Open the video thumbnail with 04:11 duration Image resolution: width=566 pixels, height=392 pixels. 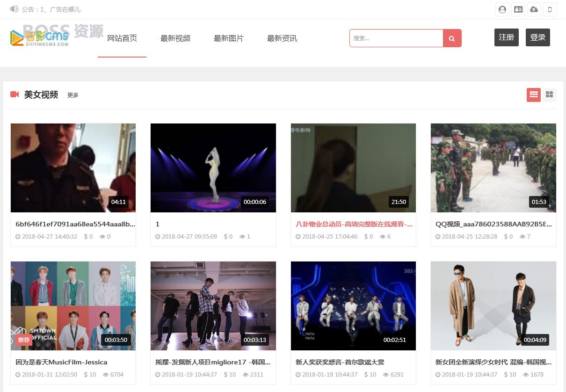[73, 168]
